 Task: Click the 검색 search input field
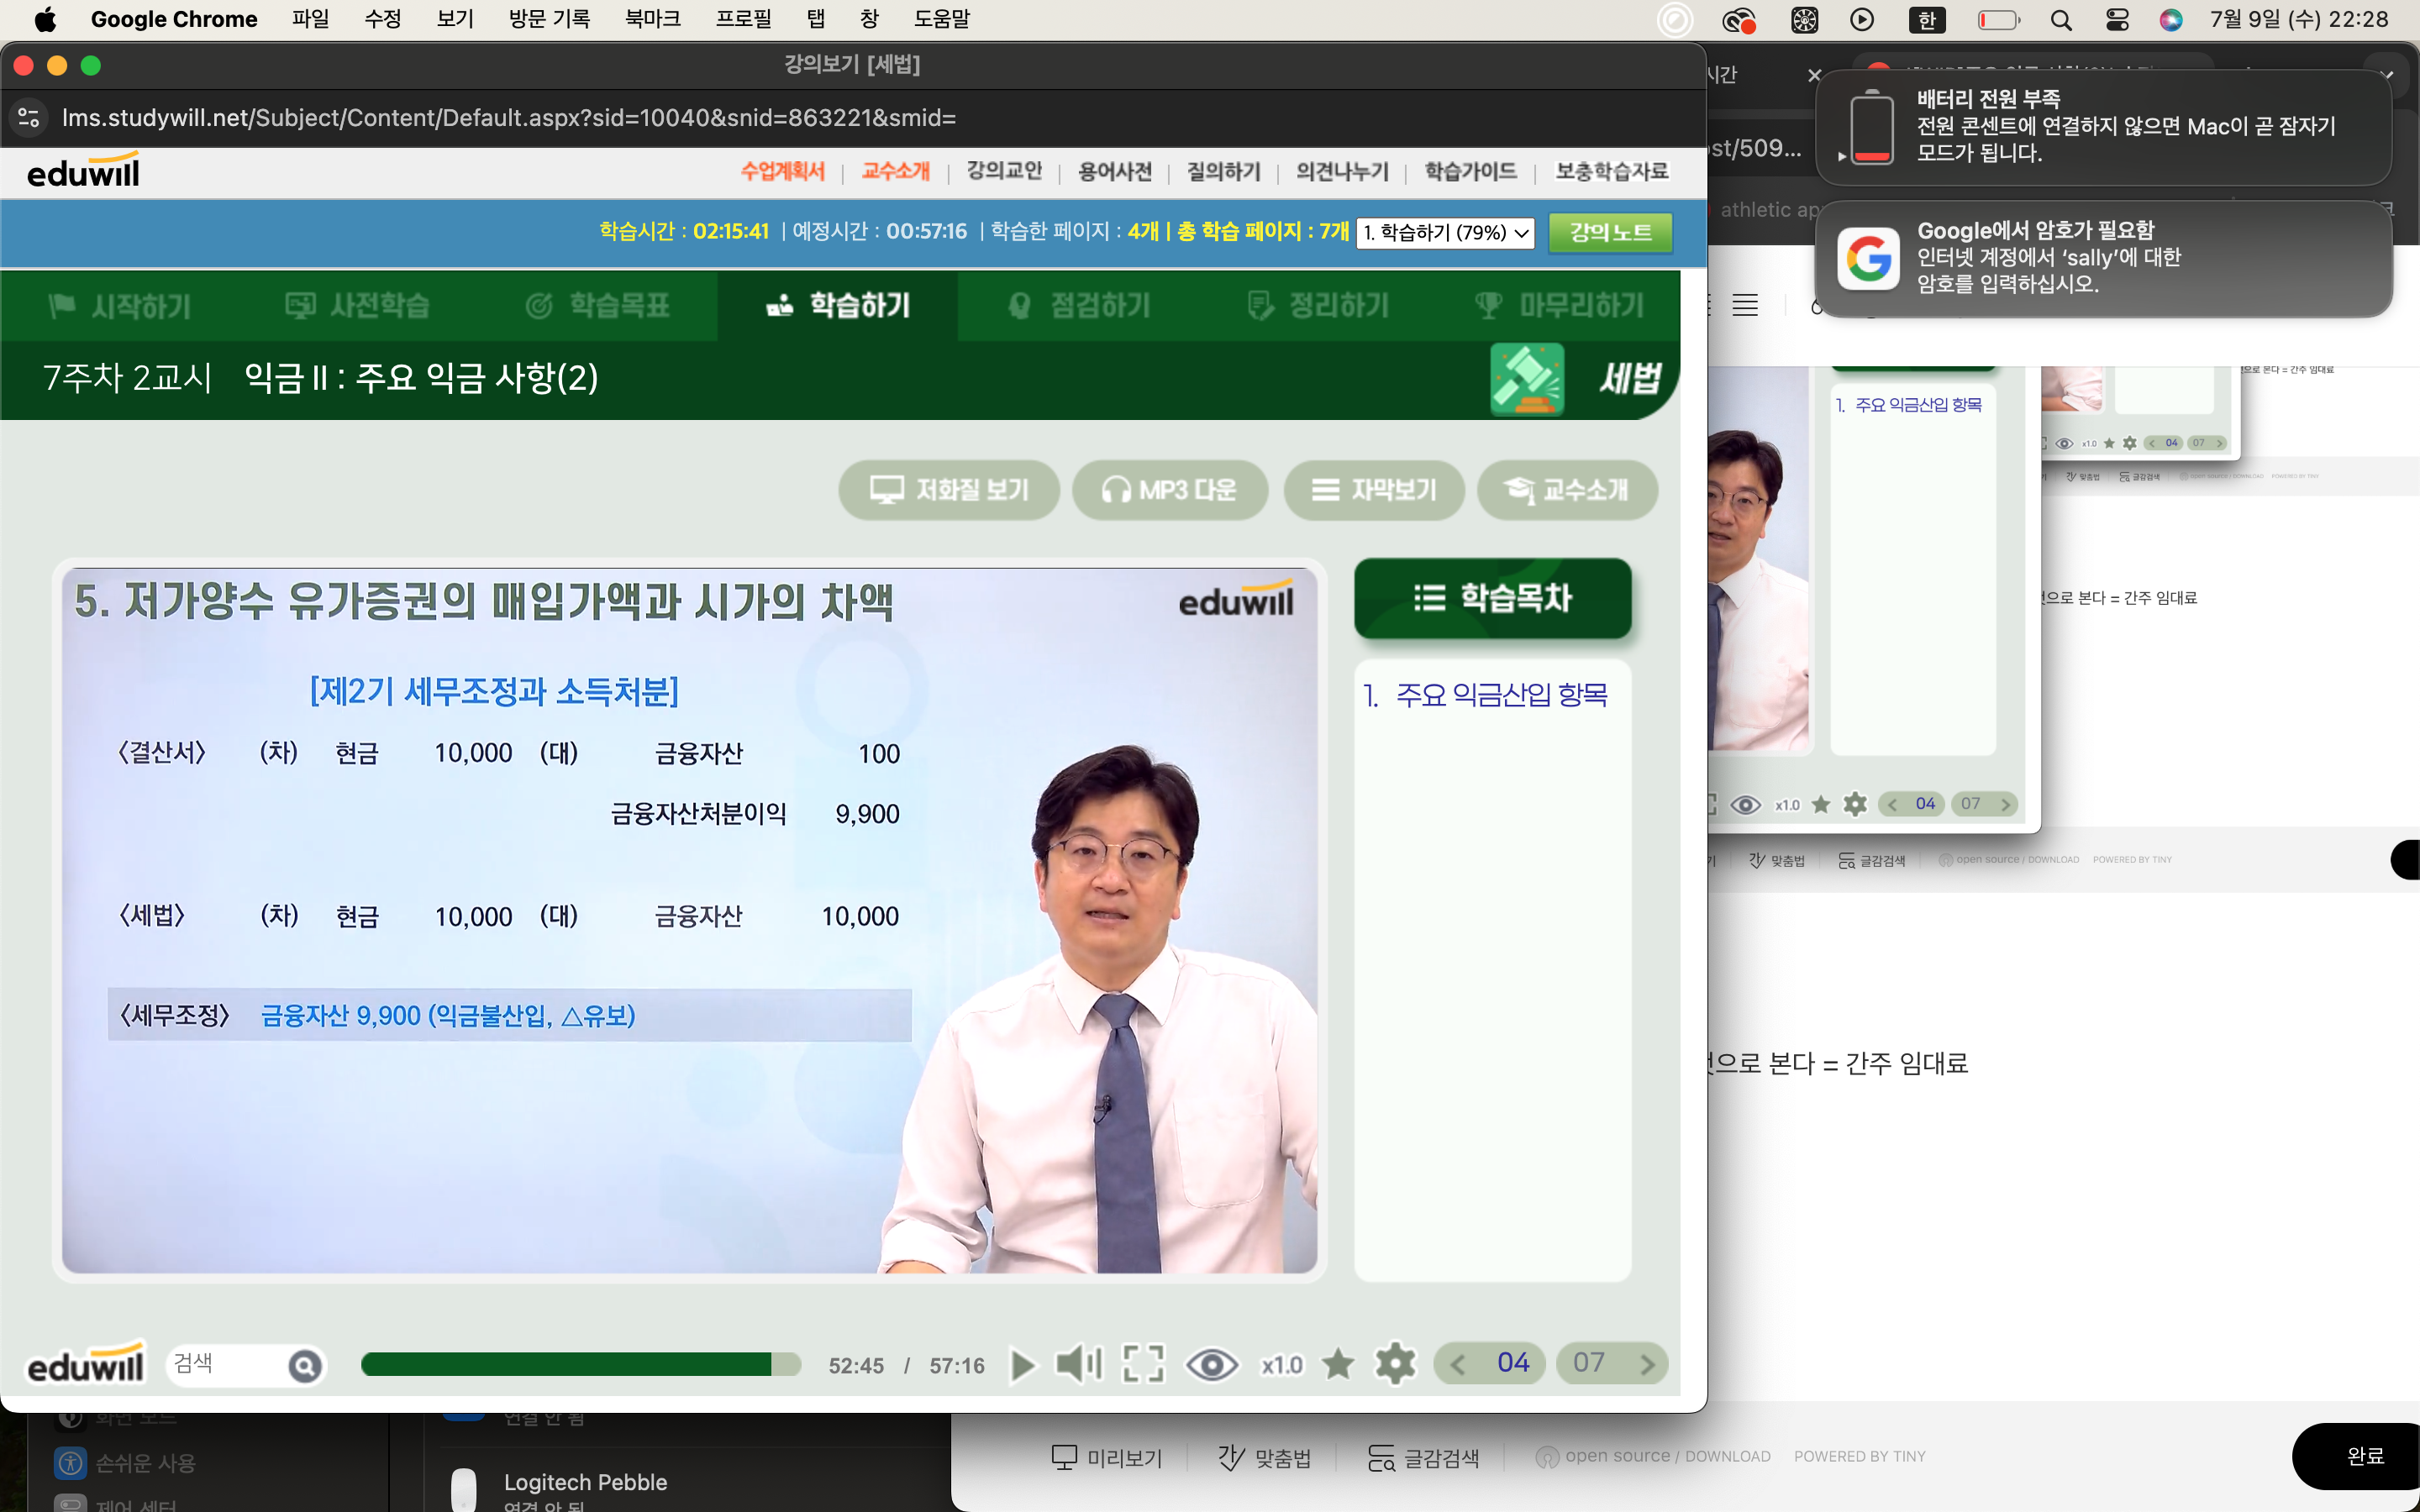point(225,1364)
